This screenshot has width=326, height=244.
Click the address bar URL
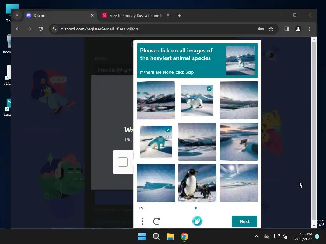pos(99,29)
